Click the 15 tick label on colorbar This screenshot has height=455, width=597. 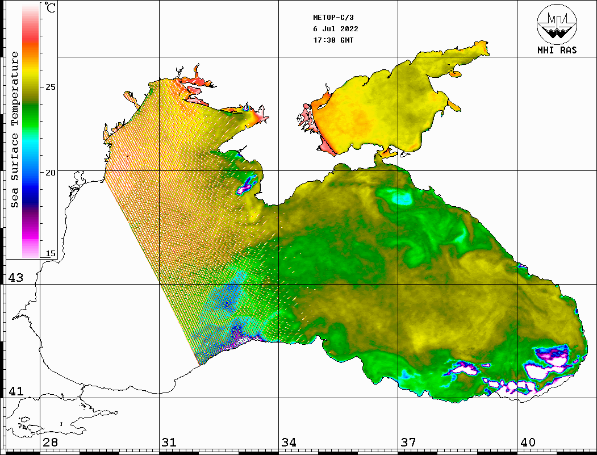pos(51,253)
